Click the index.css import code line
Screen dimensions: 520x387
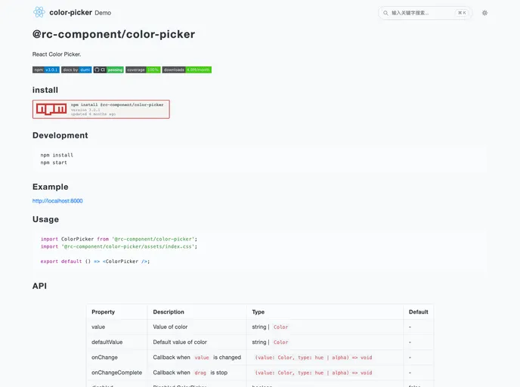click(119, 246)
